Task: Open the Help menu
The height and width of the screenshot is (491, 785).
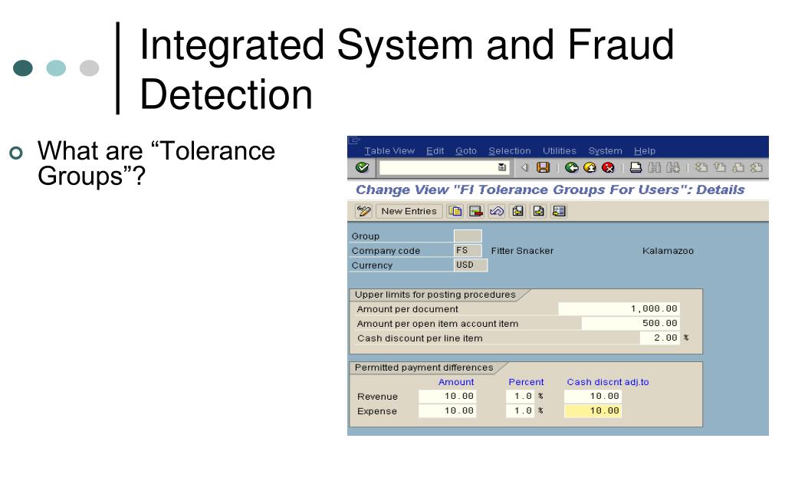Action: tap(645, 151)
